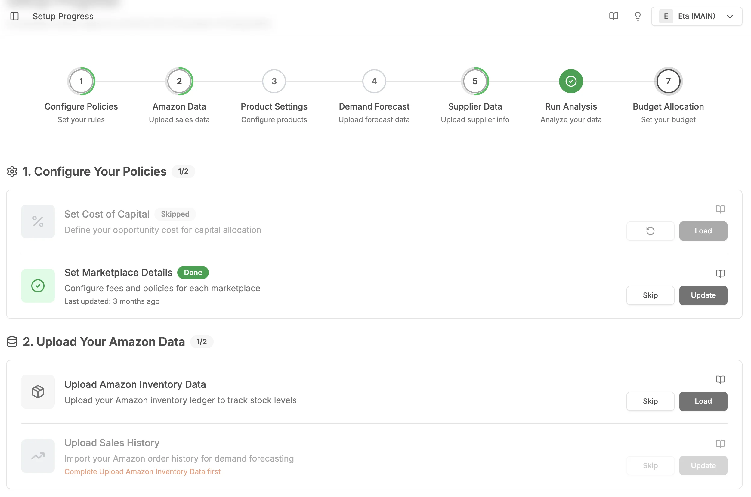This screenshot has height=497, width=751.
Task: Click the package icon for Upload Amazon Inventory Data
Action: coord(38,391)
